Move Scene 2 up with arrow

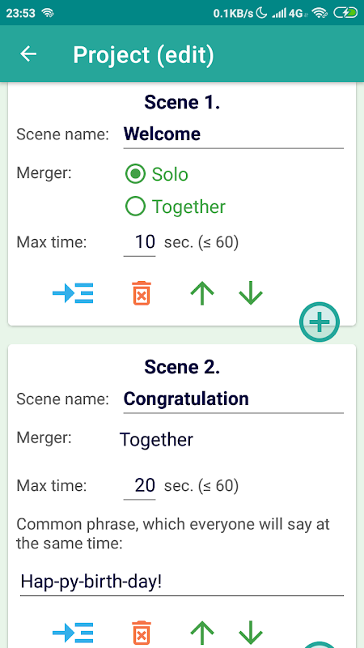201,633
